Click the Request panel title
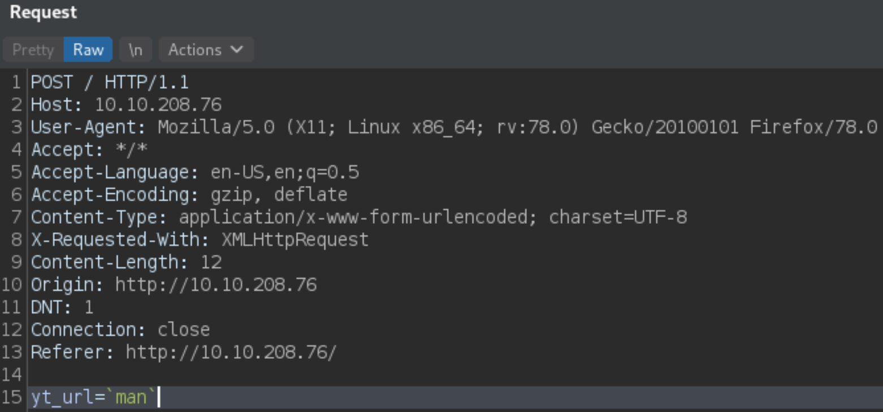The image size is (883, 412). [44, 12]
